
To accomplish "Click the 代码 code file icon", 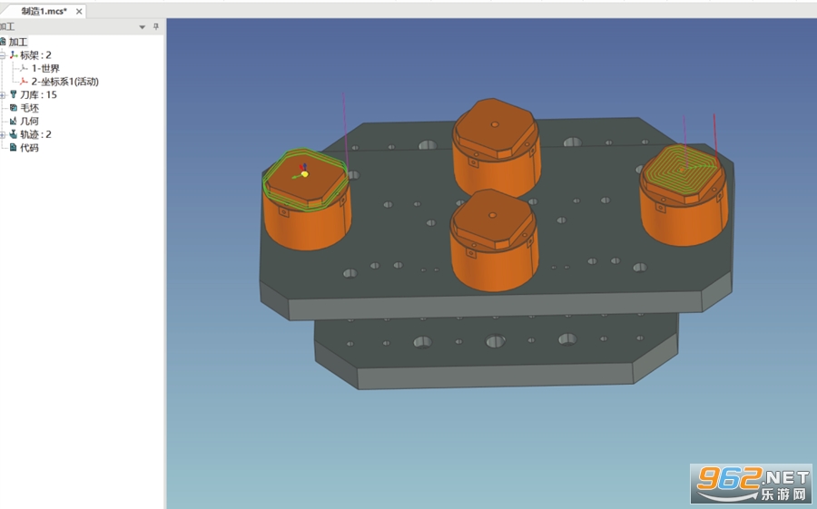I will pyautogui.click(x=14, y=148).
